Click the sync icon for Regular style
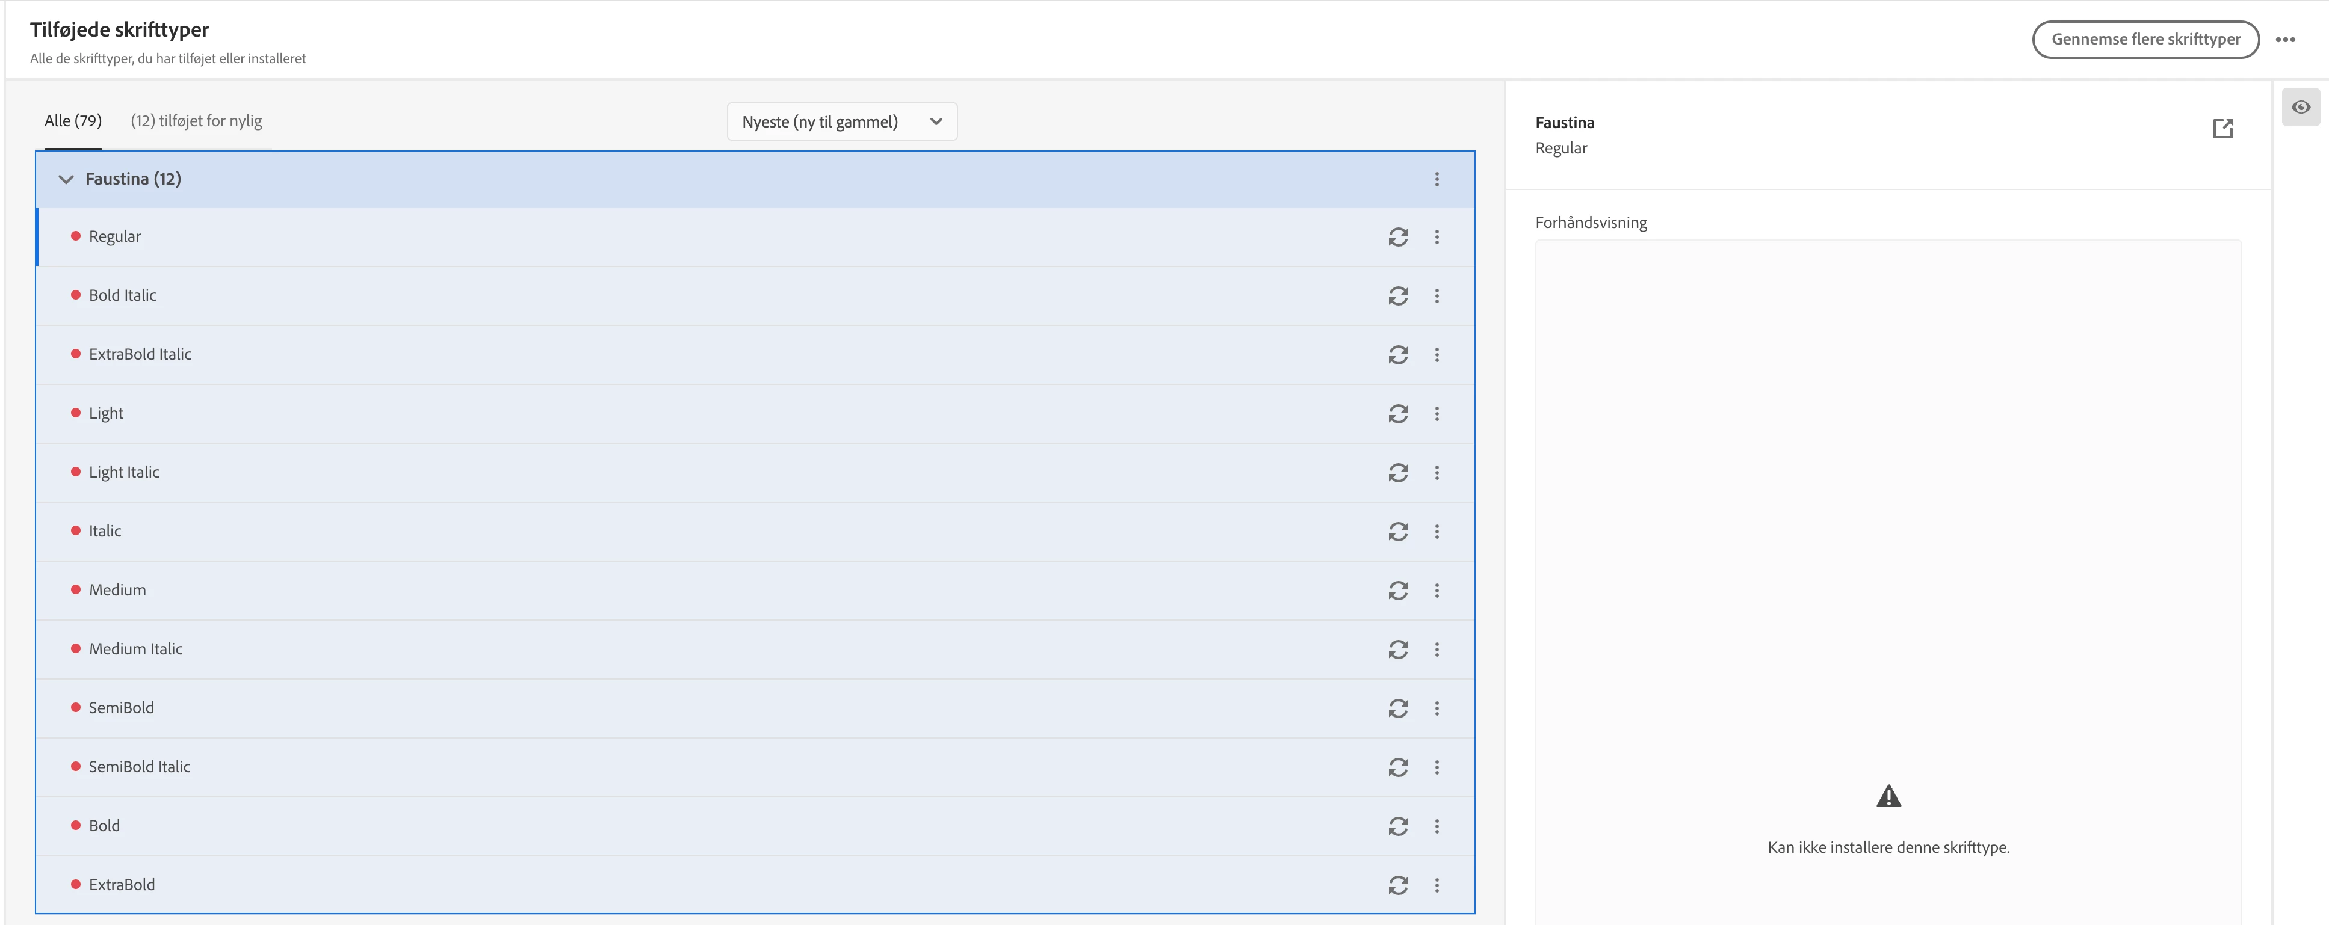 1398,237
